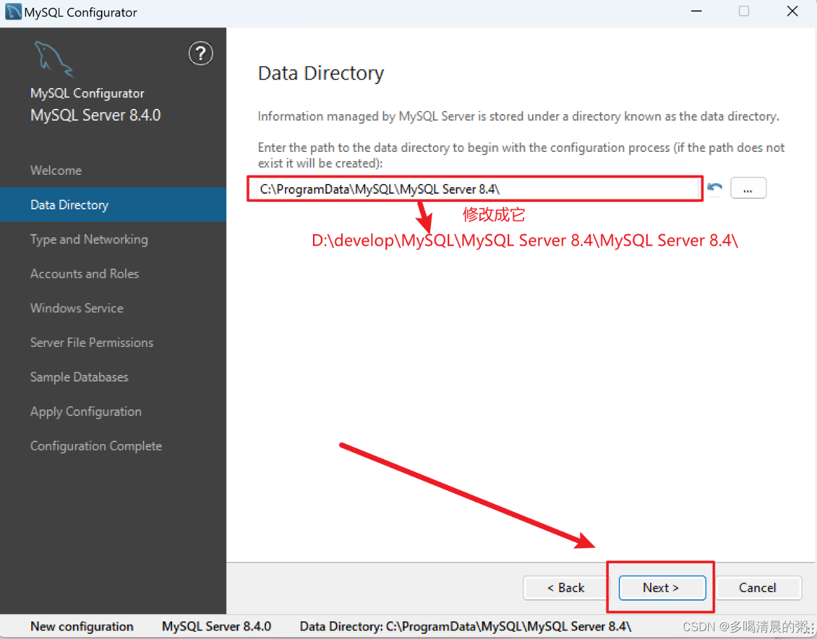
Task: Click the Data Directory page heading
Action: point(321,73)
